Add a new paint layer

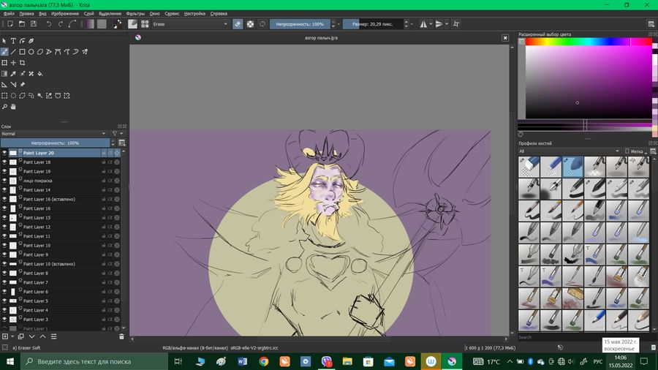point(5,336)
